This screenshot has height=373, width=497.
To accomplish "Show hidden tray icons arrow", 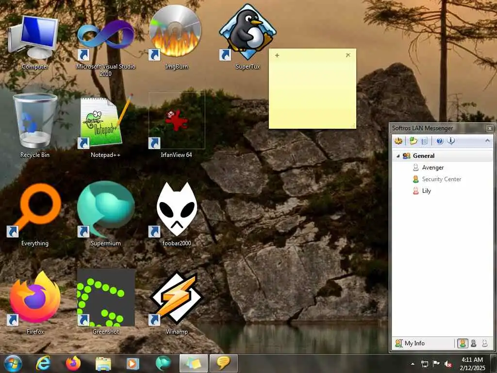I will tap(413, 364).
